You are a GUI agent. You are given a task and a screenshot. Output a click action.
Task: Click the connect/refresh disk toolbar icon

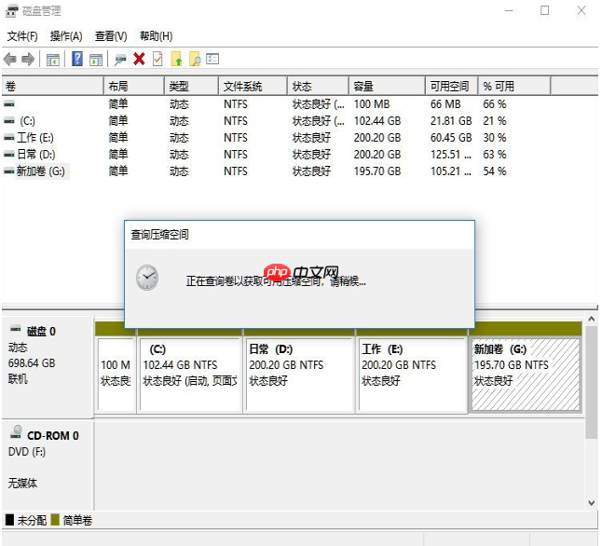pos(120,60)
